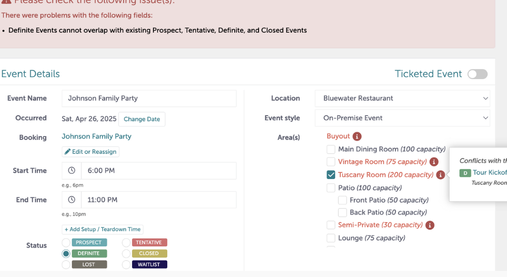Select the Prospect status radio button
The image size is (507, 277).
coord(66,242)
